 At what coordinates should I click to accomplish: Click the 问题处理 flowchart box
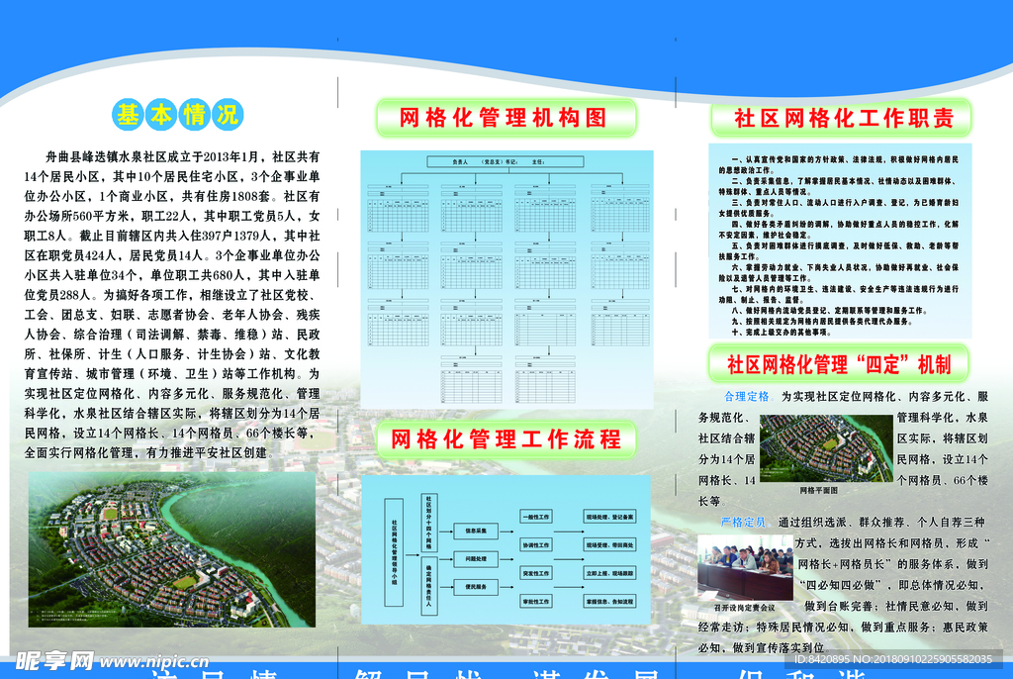(476, 558)
